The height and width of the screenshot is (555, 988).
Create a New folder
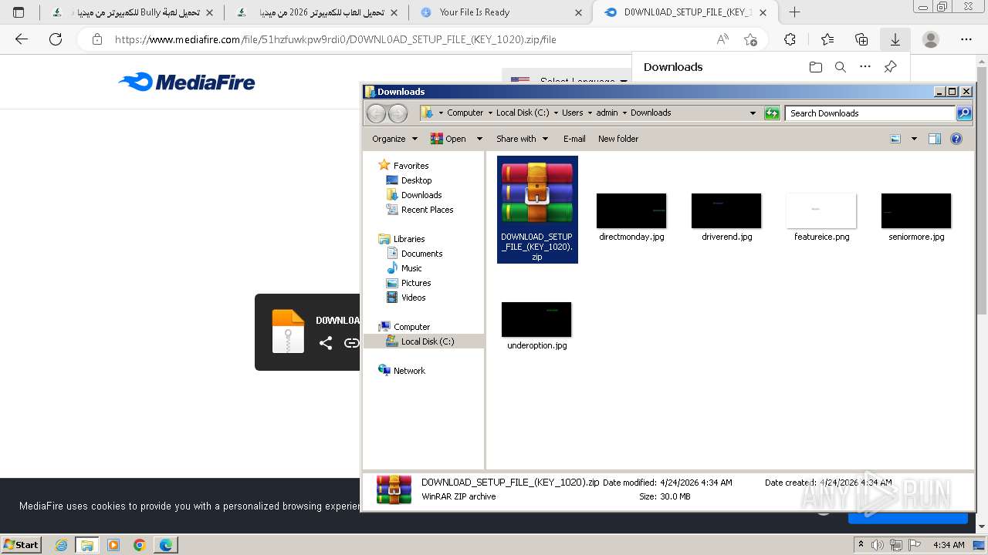618,139
